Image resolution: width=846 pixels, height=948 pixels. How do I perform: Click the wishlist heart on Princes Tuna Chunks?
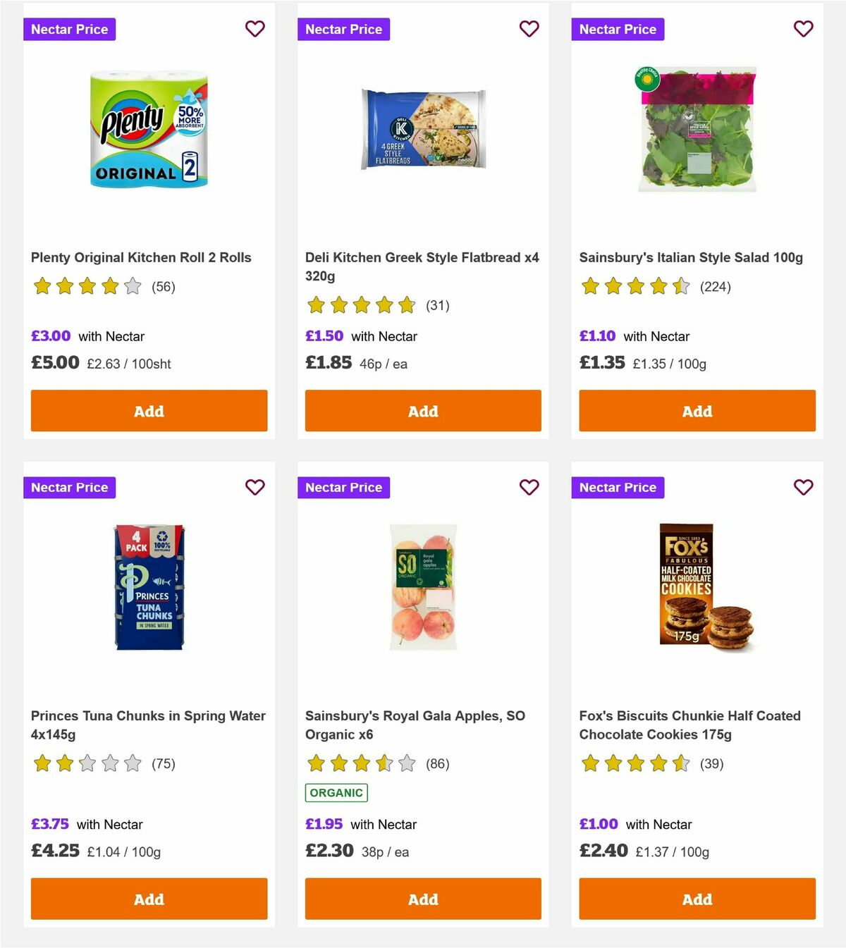(x=255, y=487)
